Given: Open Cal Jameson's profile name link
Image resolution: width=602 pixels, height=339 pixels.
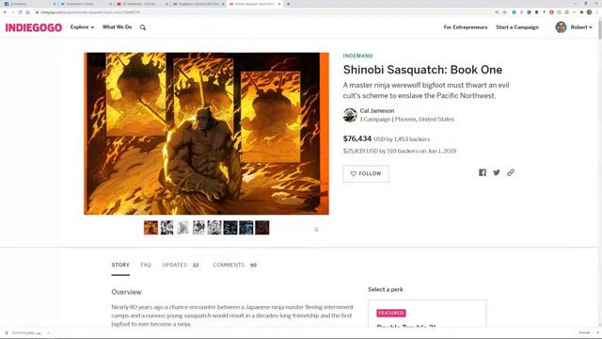Looking at the screenshot, I should tap(376, 111).
